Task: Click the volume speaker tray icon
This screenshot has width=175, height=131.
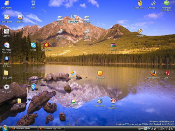Action: (x=142, y=129)
